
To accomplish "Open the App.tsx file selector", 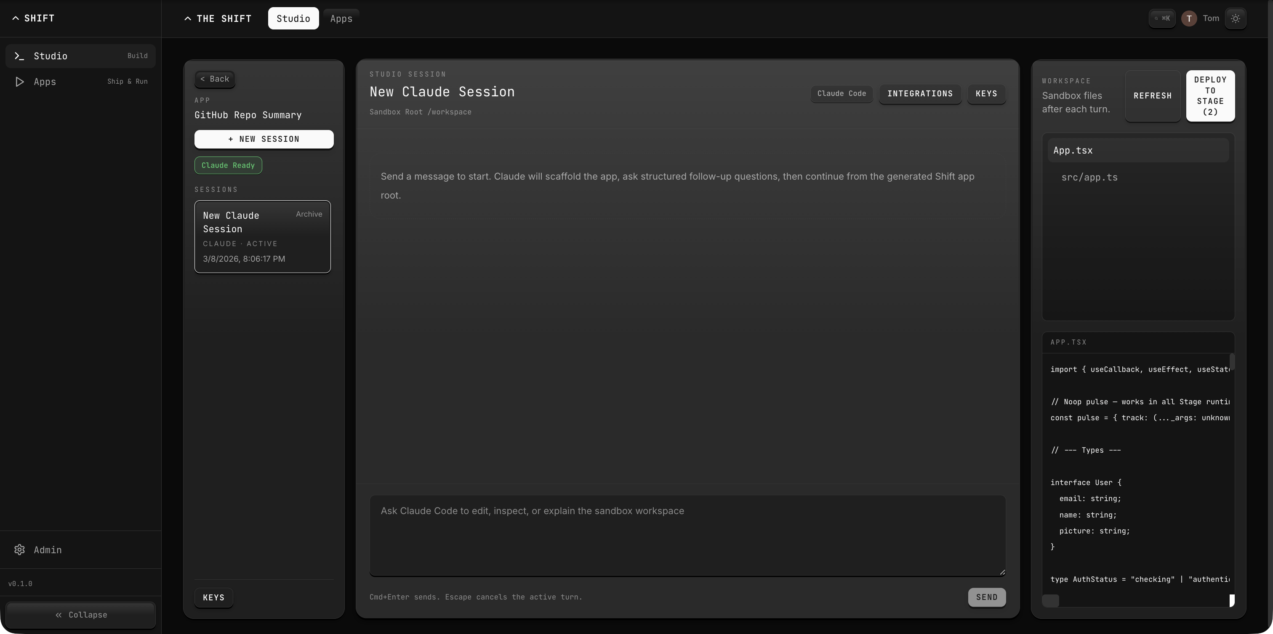I will [x=1137, y=151].
